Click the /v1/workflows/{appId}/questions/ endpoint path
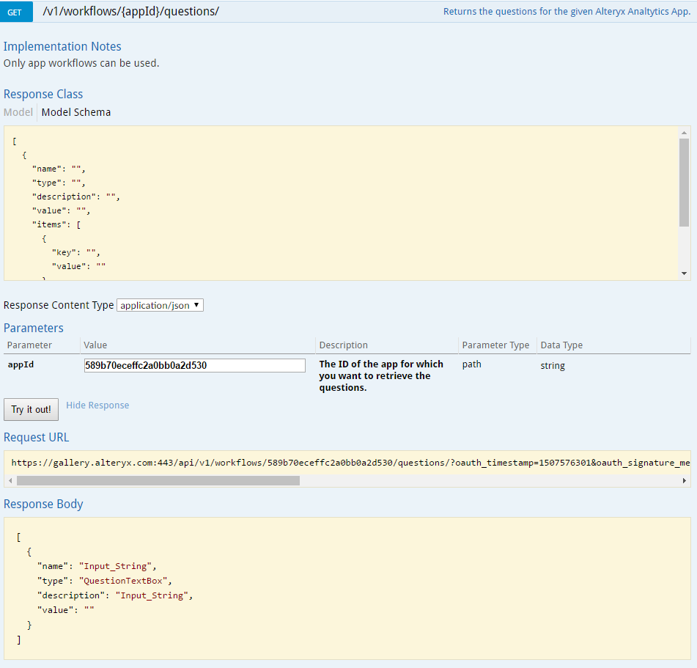The height and width of the screenshot is (668, 697). [x=131, y=12]
